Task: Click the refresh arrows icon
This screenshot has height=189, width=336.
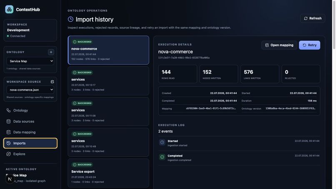Action: (306, 18)
